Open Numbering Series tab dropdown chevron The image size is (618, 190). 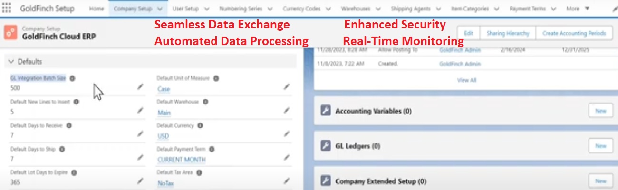[x=270, y=9]
